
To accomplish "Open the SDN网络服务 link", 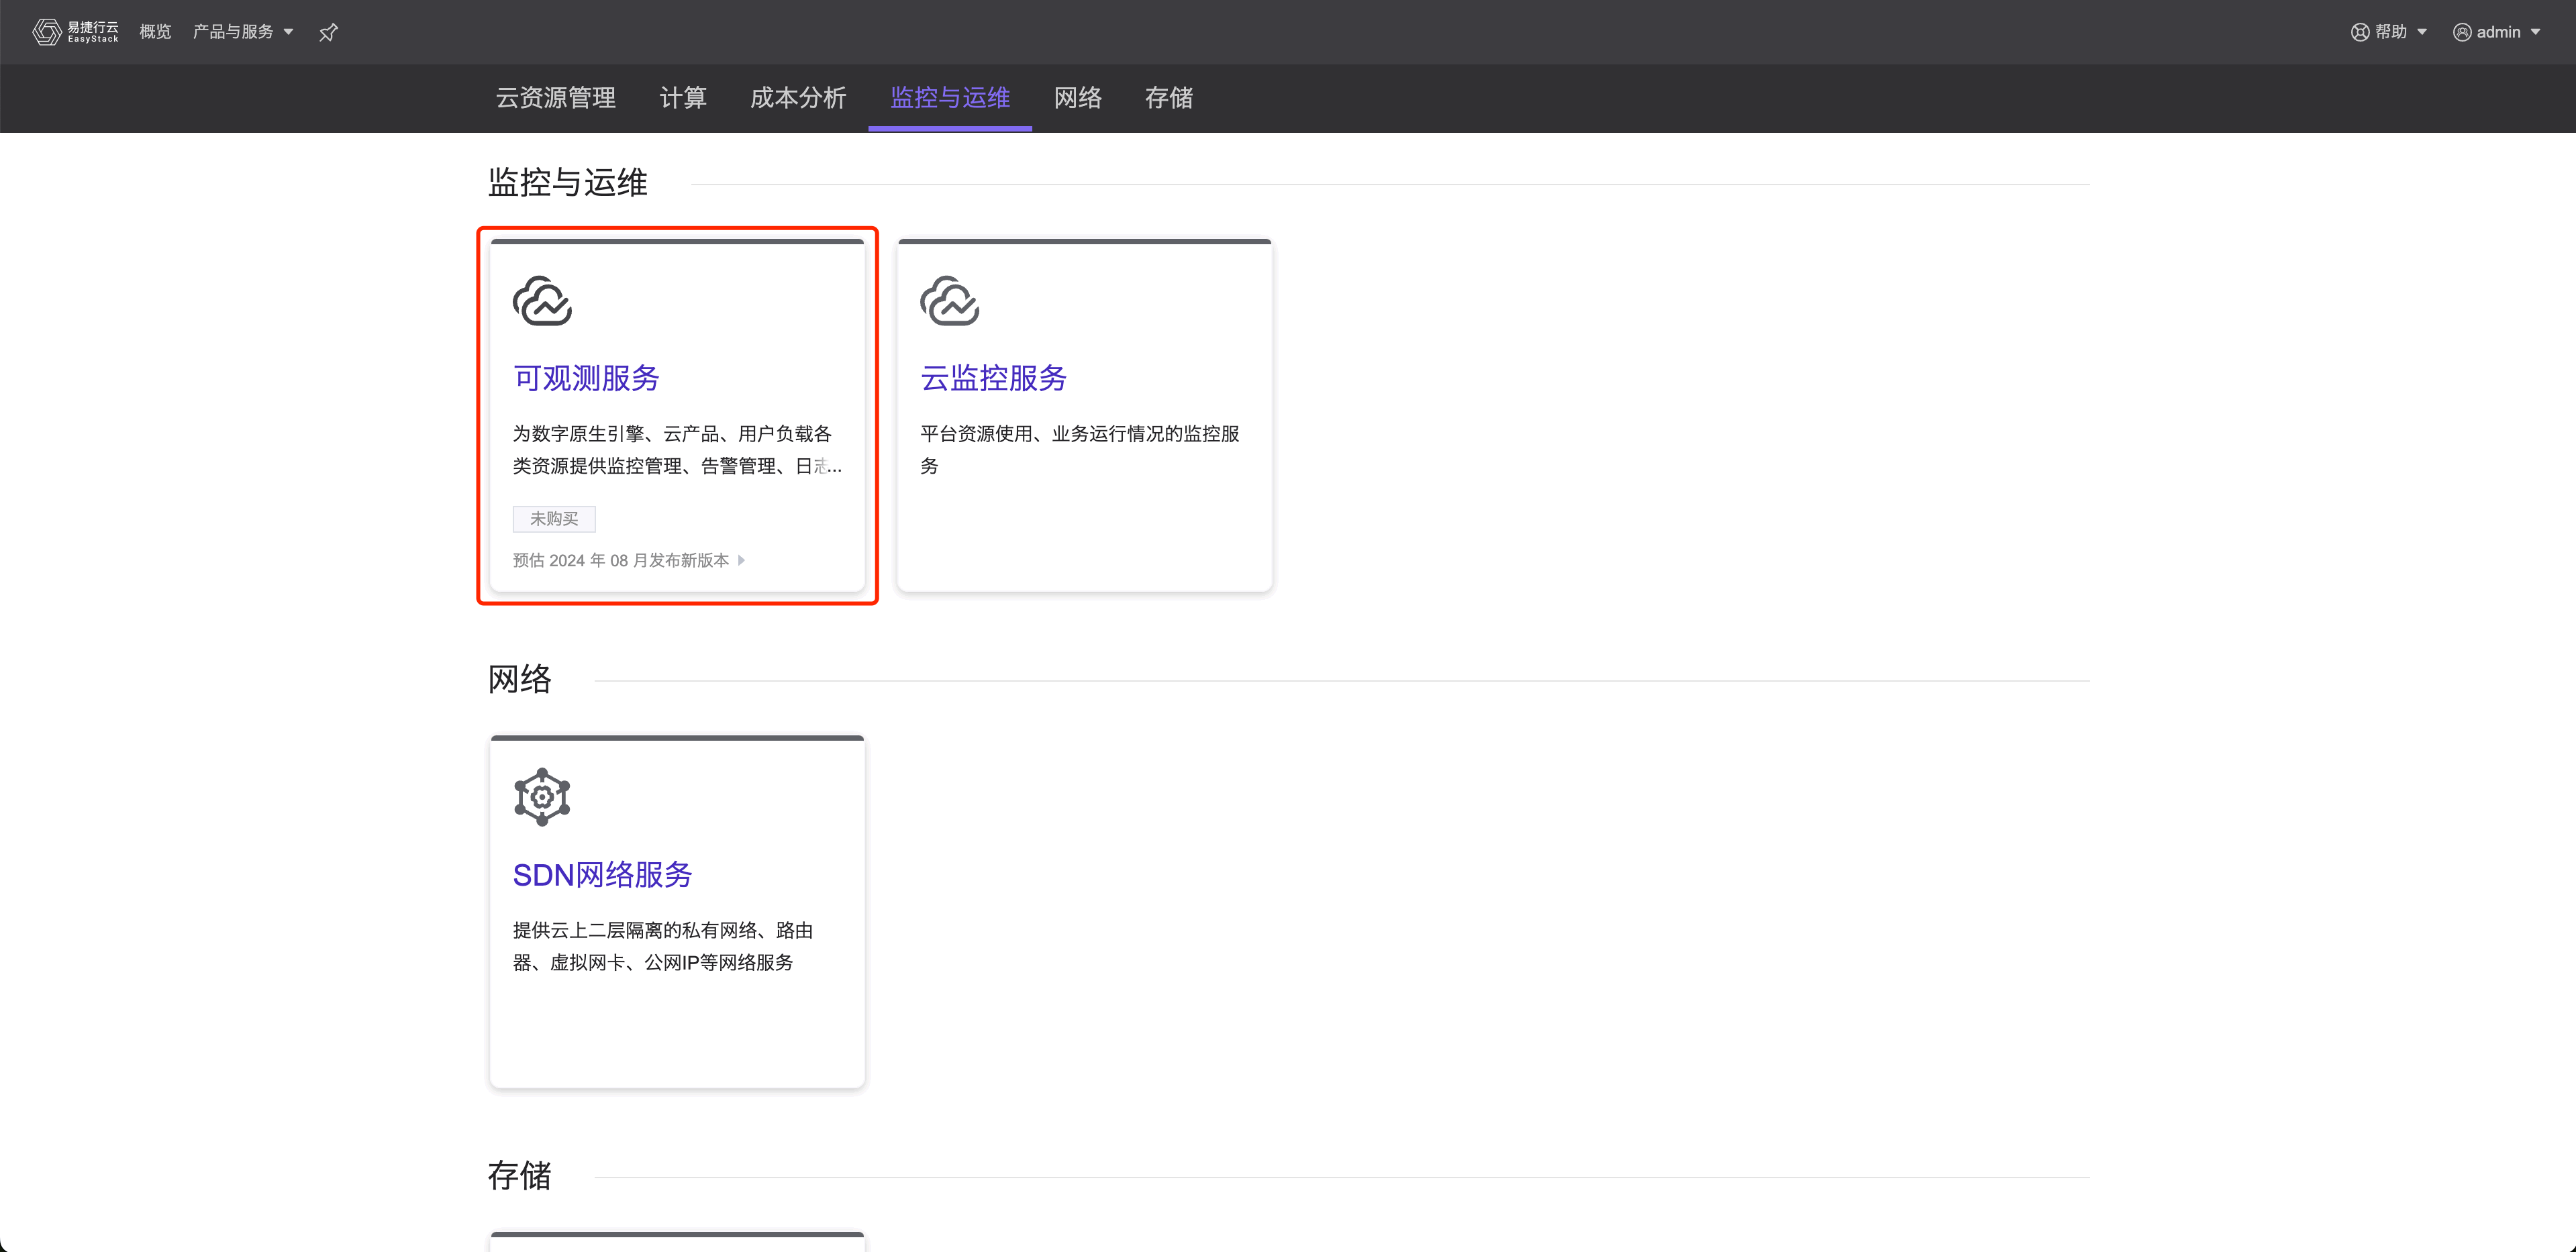I will coord(602,875).
